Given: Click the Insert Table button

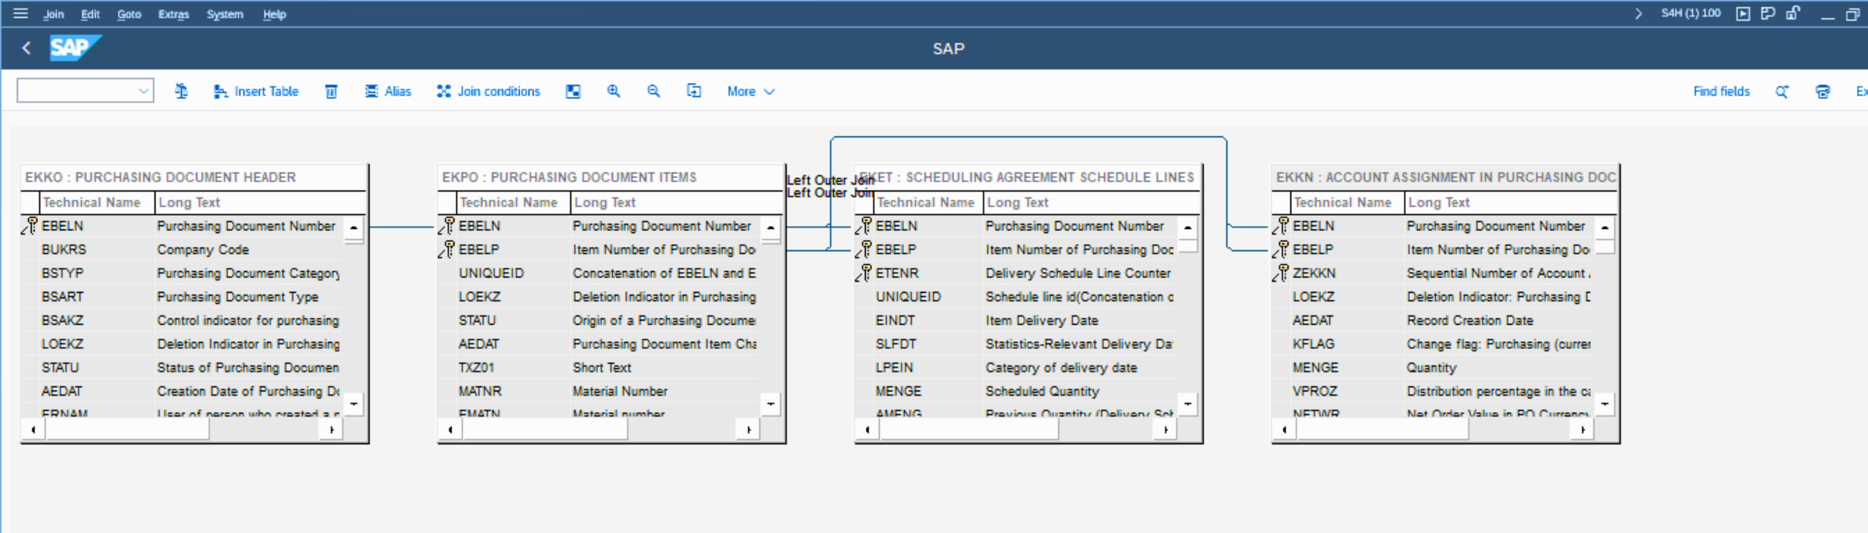Looking at the screenshot, I should [256, 91].
